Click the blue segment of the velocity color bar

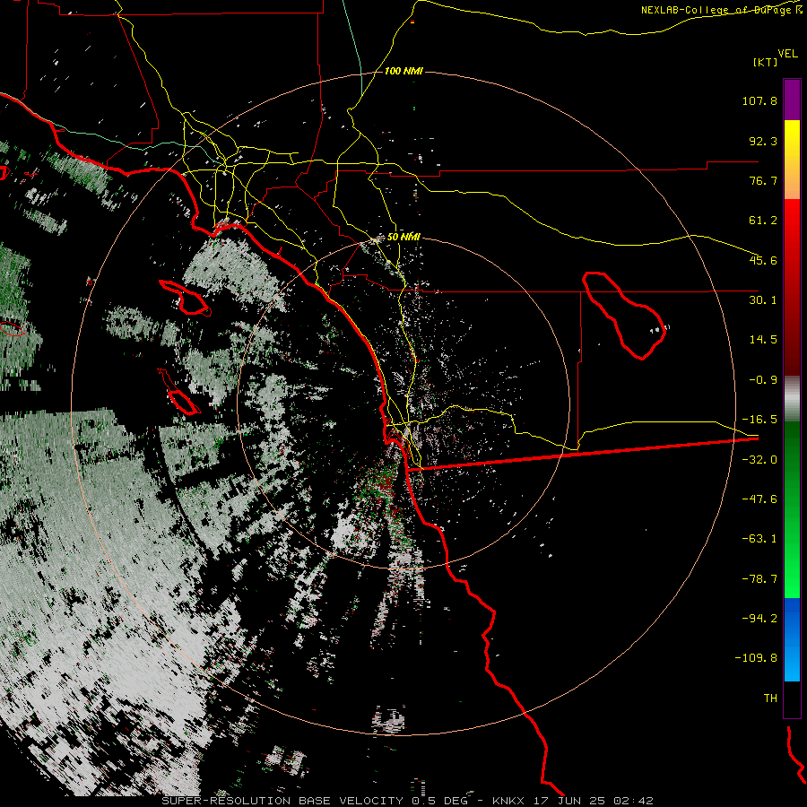792,639
